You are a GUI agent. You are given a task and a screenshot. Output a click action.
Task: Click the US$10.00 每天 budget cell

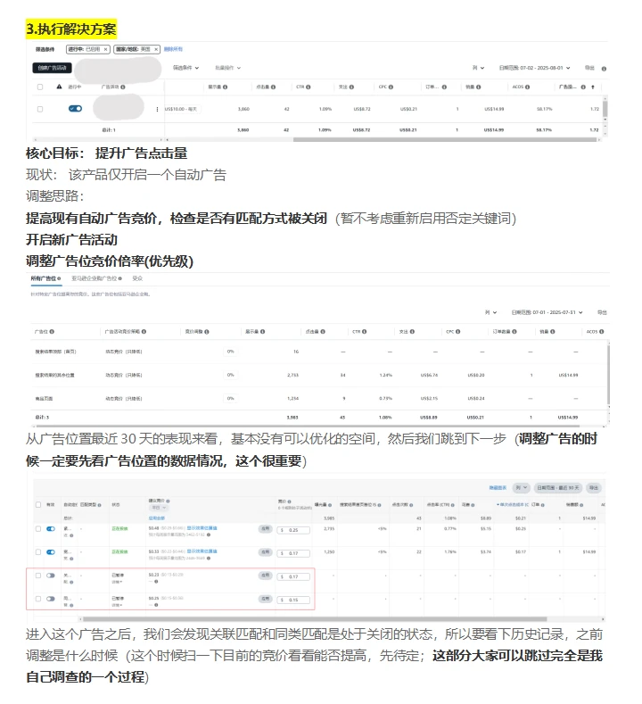coord(183,109)
